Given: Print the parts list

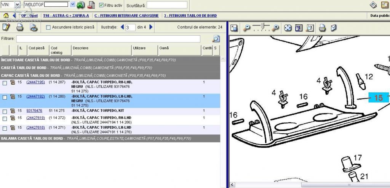Looking at the screenshot, I should [20, 27].
